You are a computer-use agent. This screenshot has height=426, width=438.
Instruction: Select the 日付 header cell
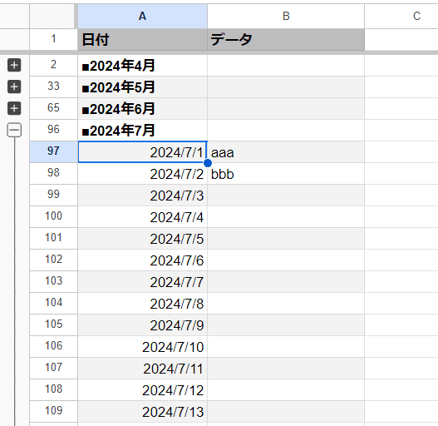[142, 39]
